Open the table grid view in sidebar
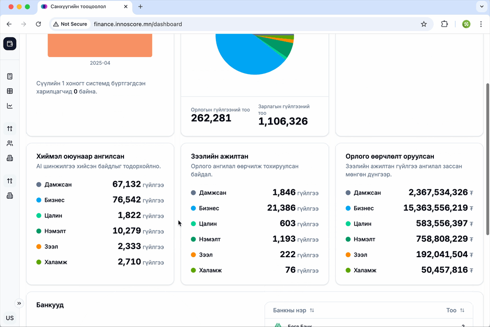Image resolution: width=490 pixels, height=327 pixels. tap(10, 91)
